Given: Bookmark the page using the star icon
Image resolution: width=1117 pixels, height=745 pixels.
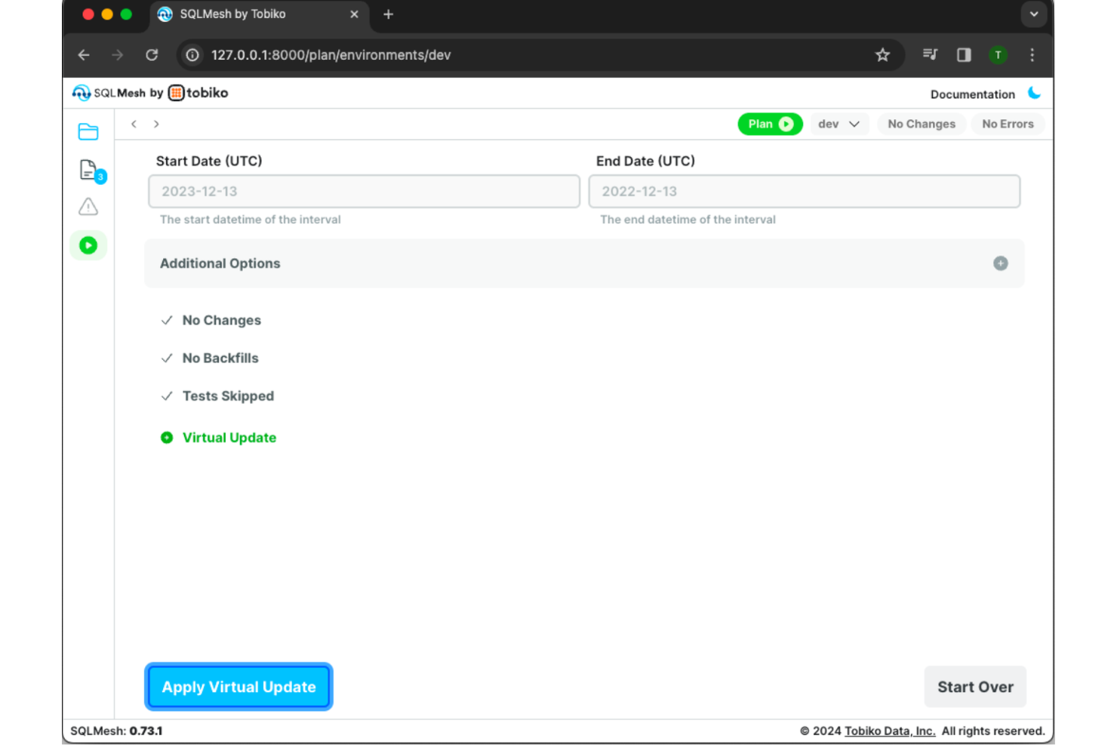Looking at the screenshot, I should [x=882, y=54].
